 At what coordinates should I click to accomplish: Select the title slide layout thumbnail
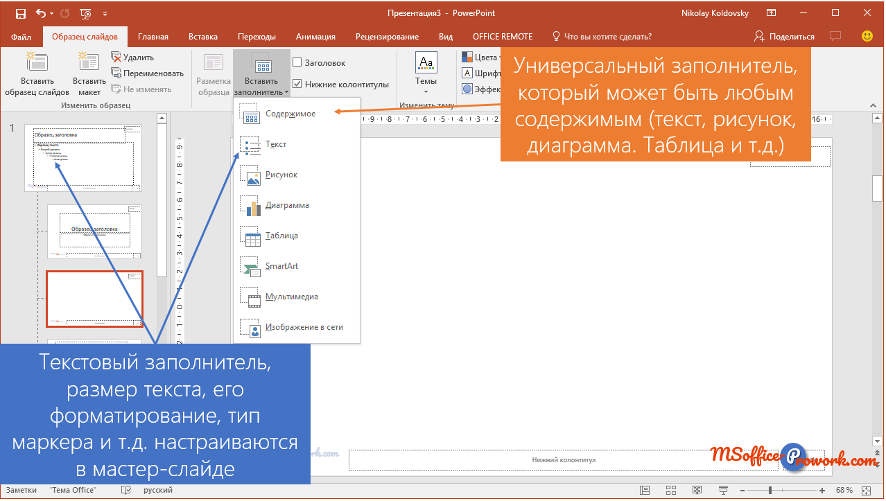click(x=94, y=231)
